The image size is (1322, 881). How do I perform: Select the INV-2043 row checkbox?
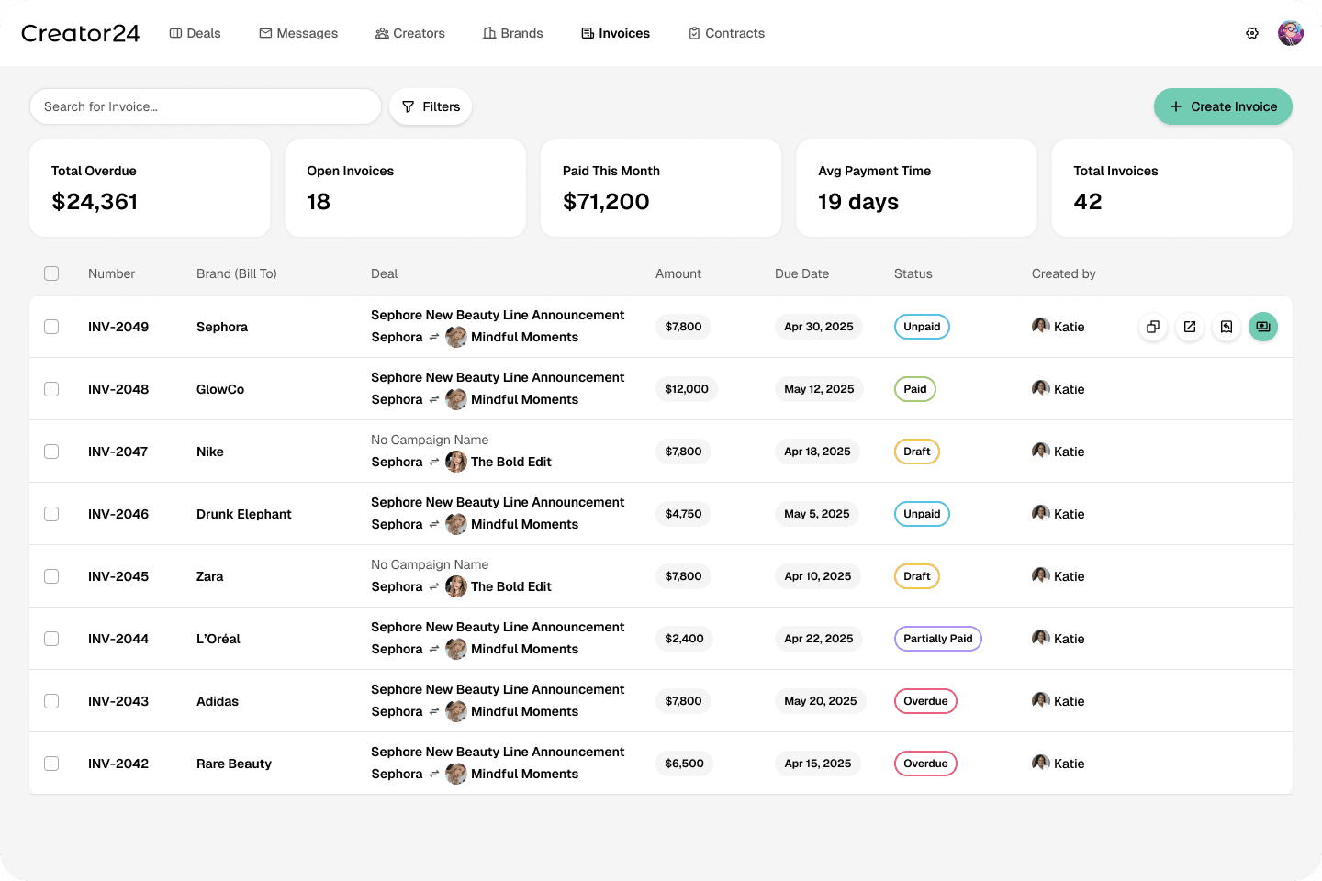(51, 701)
